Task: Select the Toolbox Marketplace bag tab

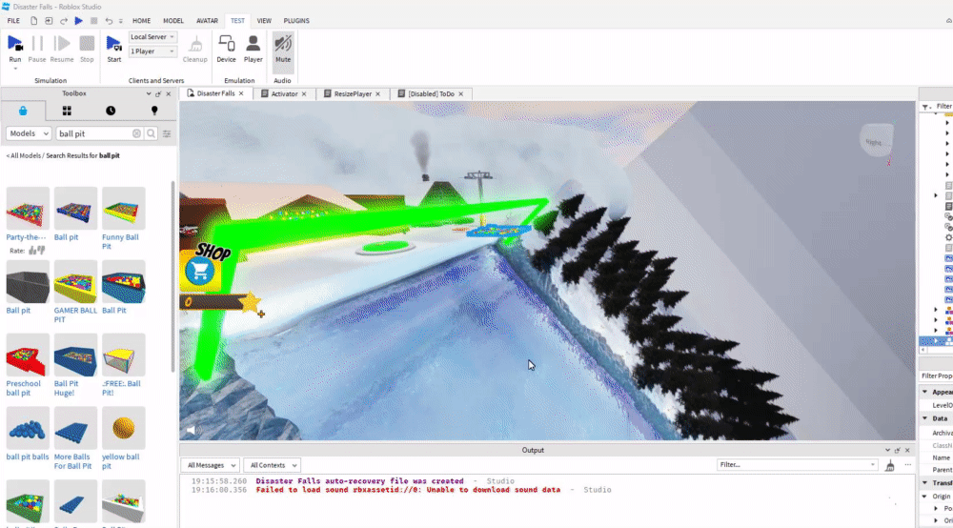Action: click(23, 111)
